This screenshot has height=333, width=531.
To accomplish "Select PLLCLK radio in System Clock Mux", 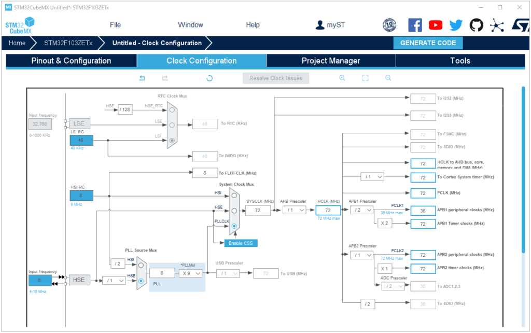I will pos(234,226).
